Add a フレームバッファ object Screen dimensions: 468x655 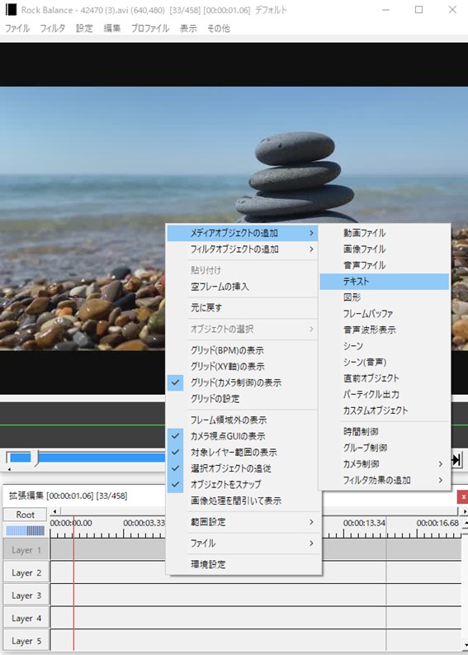(x=385, y=314)
